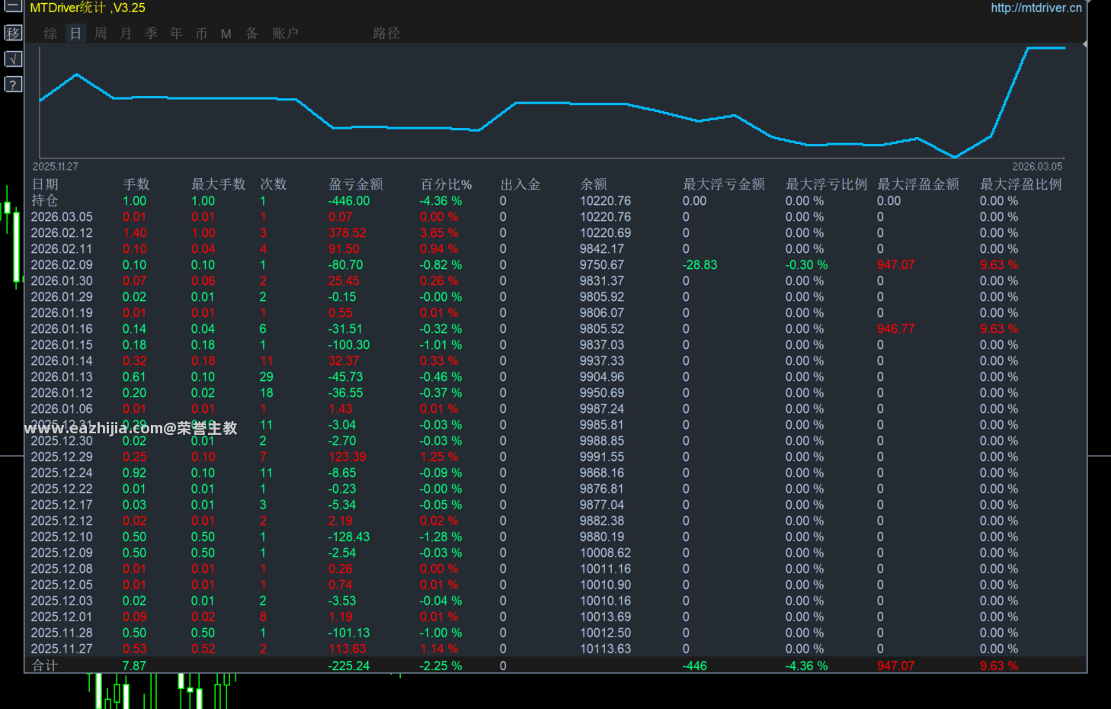Viewport: 1111px width, 709px height.
Task: Click the 盈亏金额 column header
Action: [x=356, y=184]
